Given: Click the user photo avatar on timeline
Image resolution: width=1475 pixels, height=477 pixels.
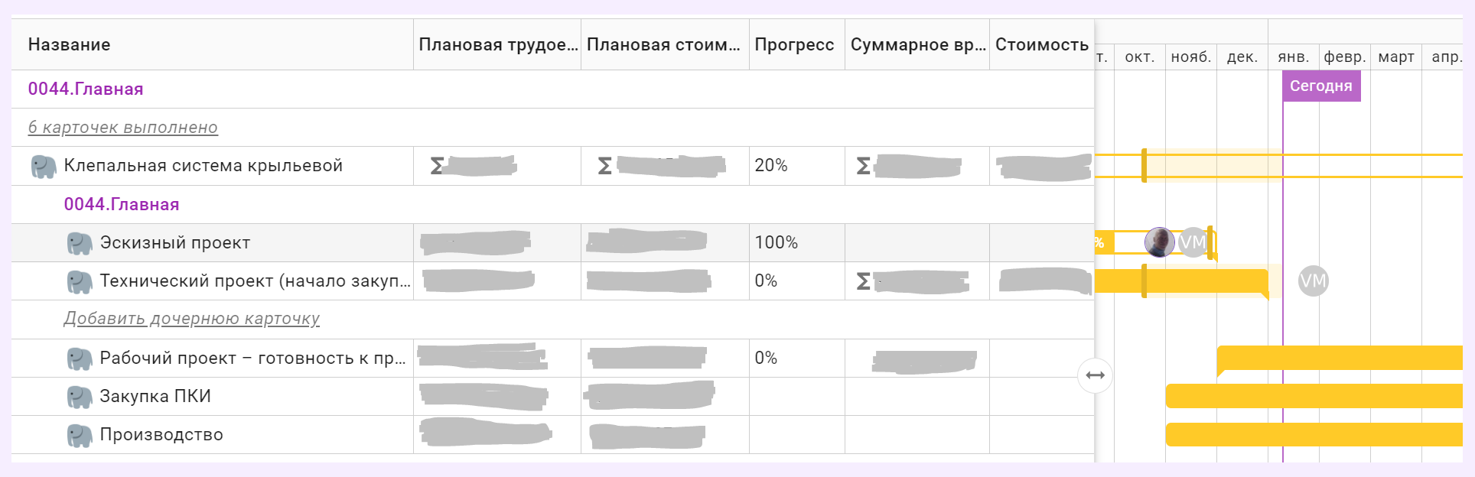Looking at the screenshot, I should pos(1159,242).
